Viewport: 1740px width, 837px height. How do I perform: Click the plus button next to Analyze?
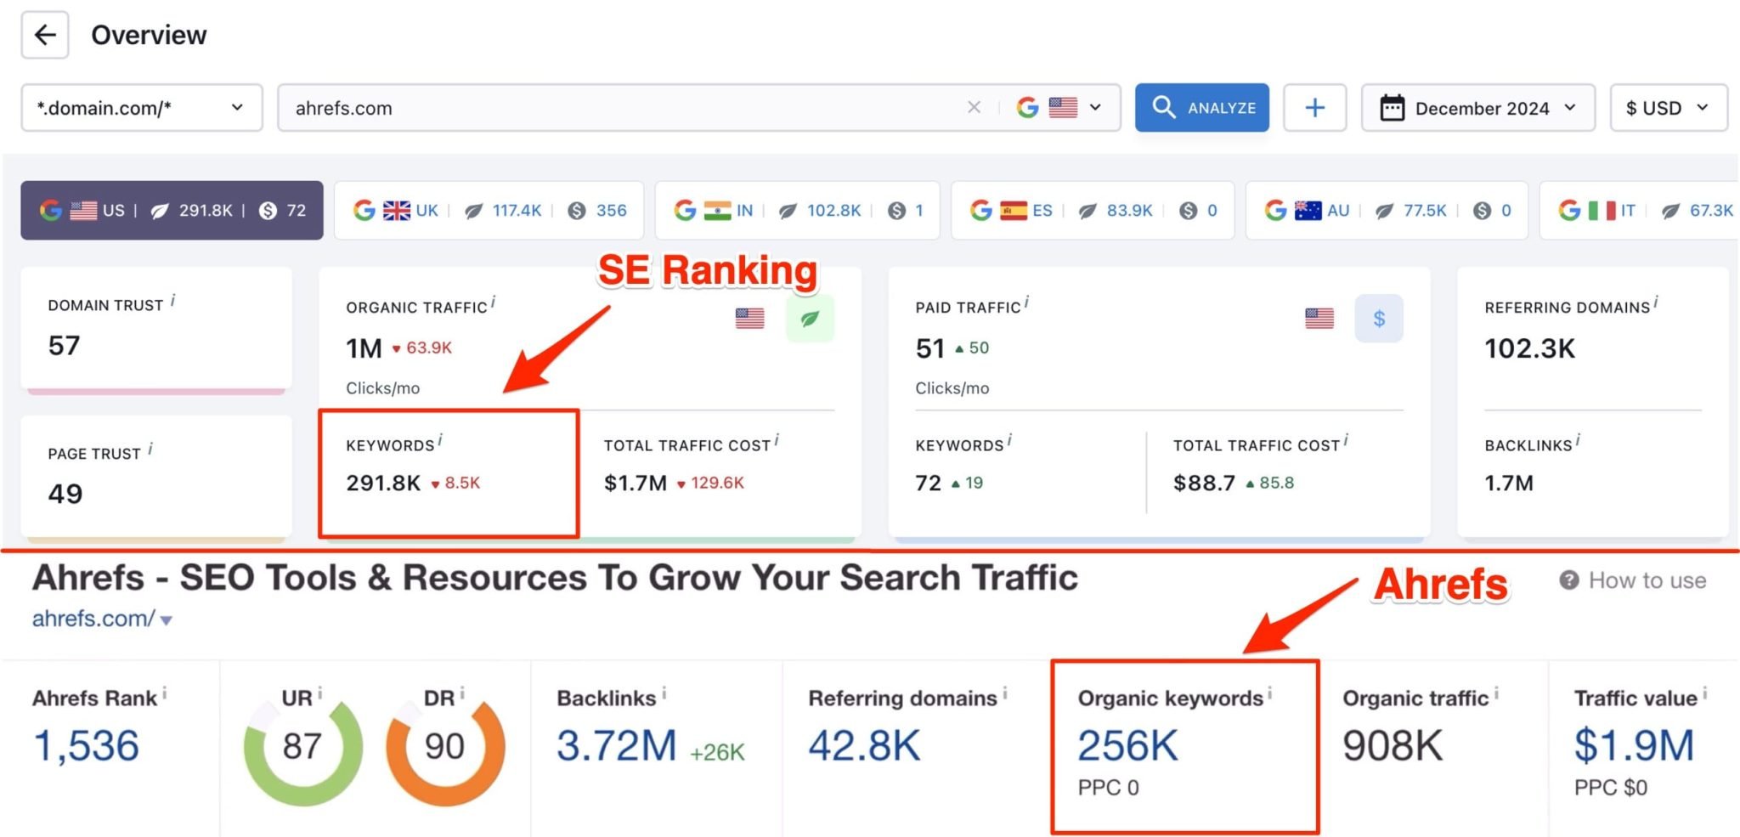click(1314, 108)
